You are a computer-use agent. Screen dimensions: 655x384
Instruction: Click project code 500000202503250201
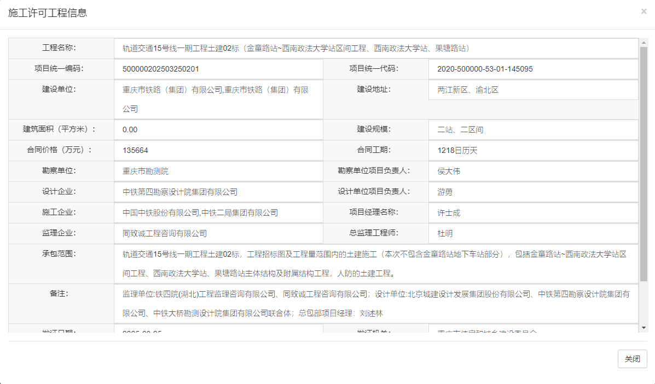161,69
